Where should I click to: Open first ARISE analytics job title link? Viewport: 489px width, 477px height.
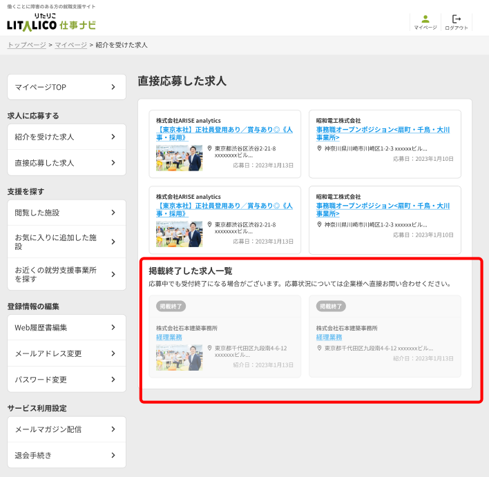point(225,133)
